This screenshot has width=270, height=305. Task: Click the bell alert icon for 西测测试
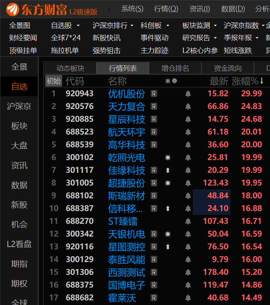188,272
